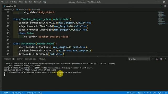Click feedback icon in status bar
This screenshot has height=94, width=168.
pos(166,93)
